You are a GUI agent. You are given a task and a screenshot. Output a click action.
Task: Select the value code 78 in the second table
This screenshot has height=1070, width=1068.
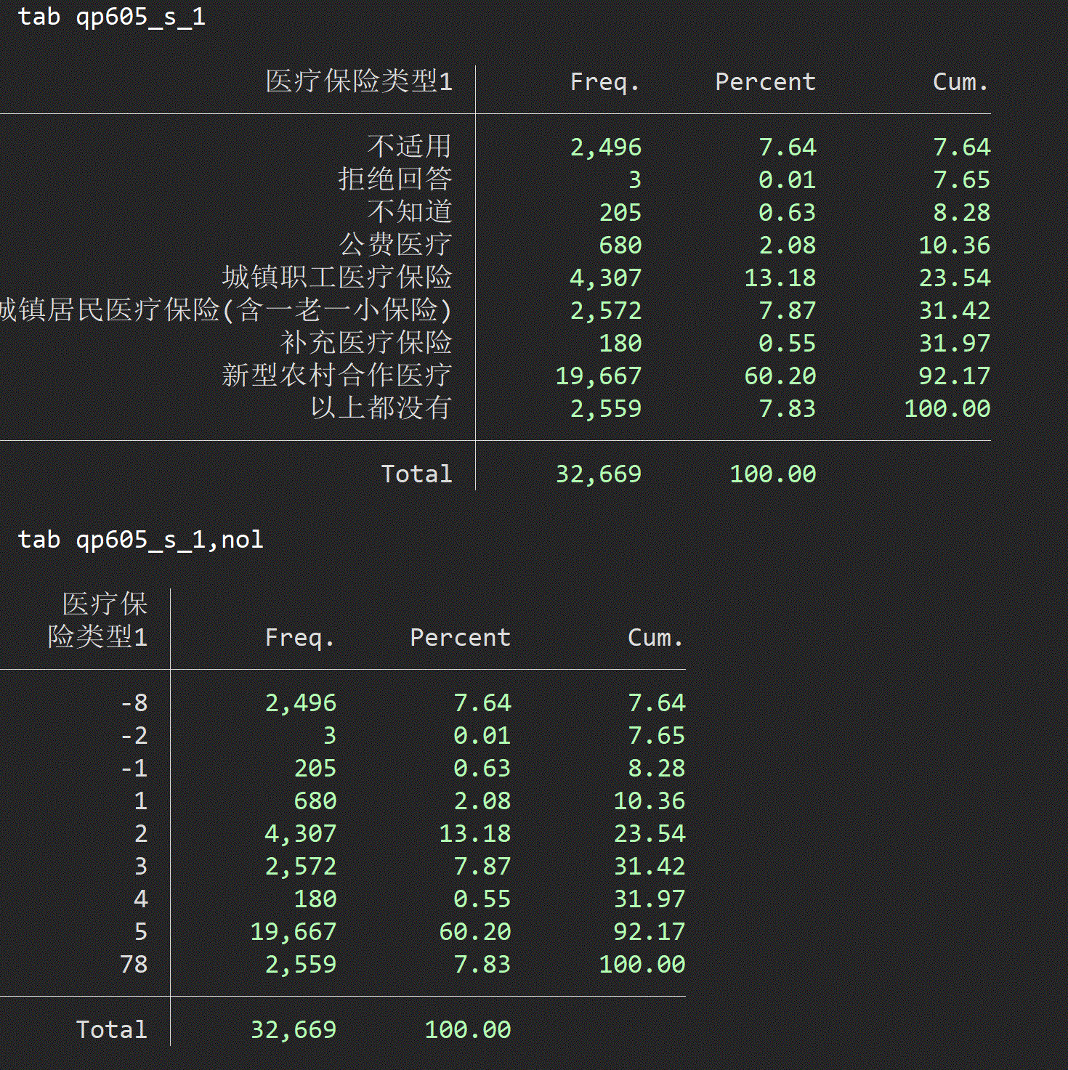[134, 964]
